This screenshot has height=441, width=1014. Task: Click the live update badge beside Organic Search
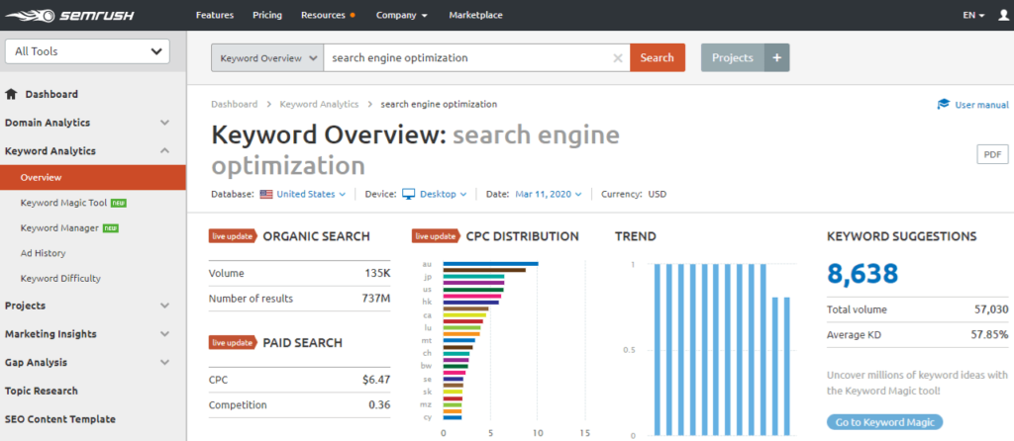[233, 236]
